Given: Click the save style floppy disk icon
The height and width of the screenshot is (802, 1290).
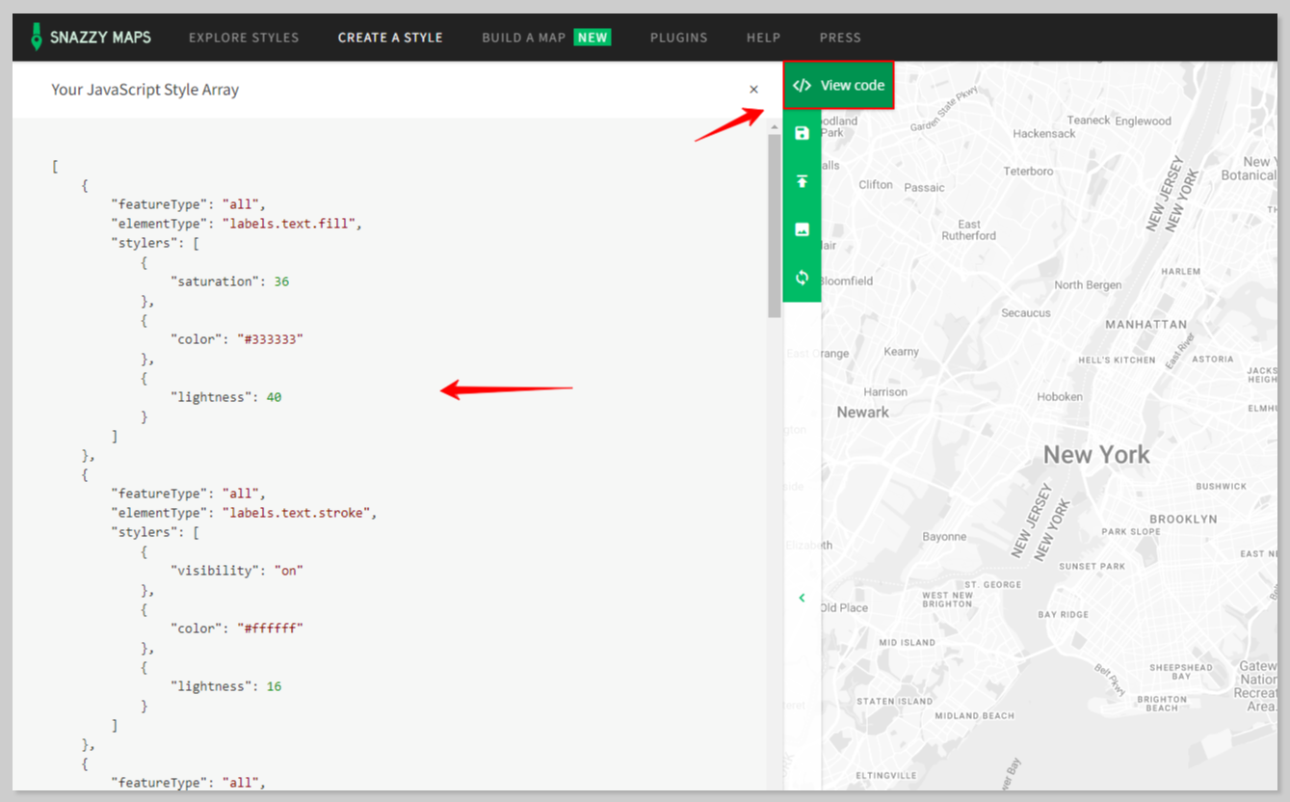Looking at the screenshot, I should click(x=802, y=133).
